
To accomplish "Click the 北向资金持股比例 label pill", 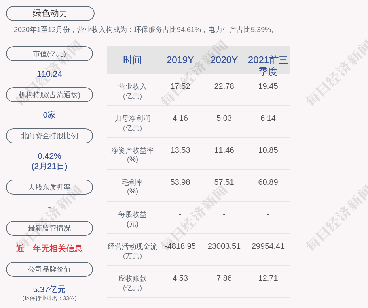I will pos(49,135).
